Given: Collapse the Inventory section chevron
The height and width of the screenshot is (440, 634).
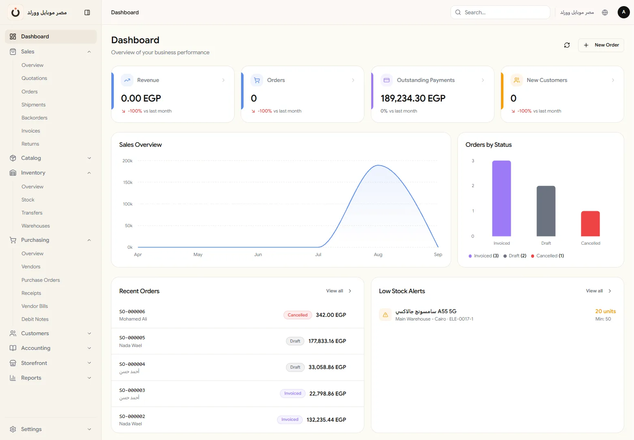Looking at the screenshot, I should click(x=89, y=173).
